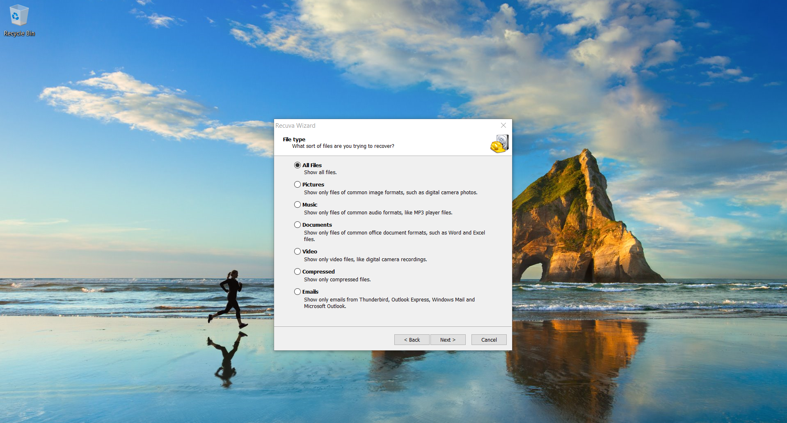
Task: Select the Documents file type option
Action: click(x=297, y=225)
